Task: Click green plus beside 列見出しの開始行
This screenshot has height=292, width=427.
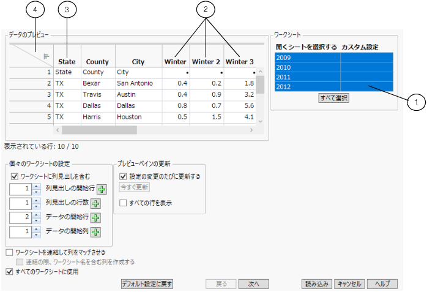Action: (x=102, y=189)
